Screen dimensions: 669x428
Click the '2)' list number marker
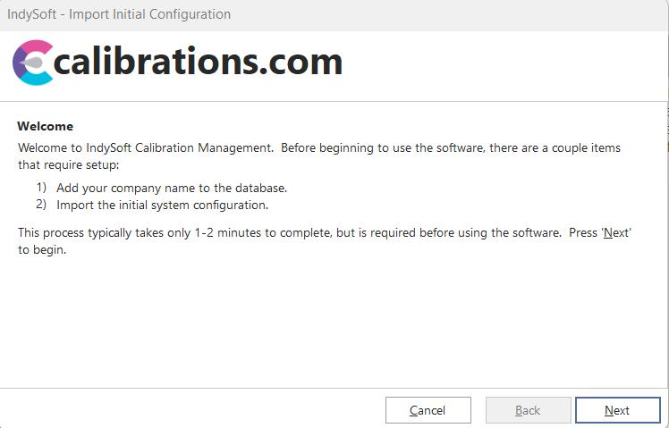41,205
